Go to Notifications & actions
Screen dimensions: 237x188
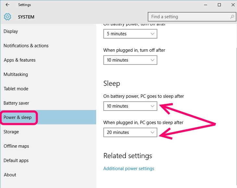26,46
